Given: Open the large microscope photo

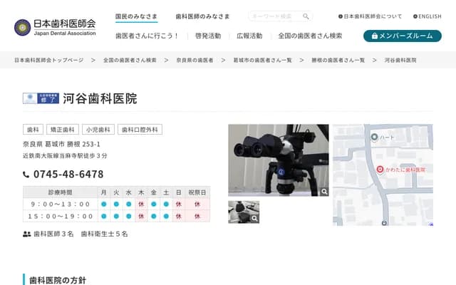Looking at the screenshot, I should [x=278, y=158].
